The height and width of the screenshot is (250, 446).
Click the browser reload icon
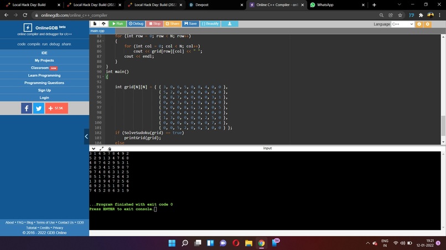coord(25,15)
